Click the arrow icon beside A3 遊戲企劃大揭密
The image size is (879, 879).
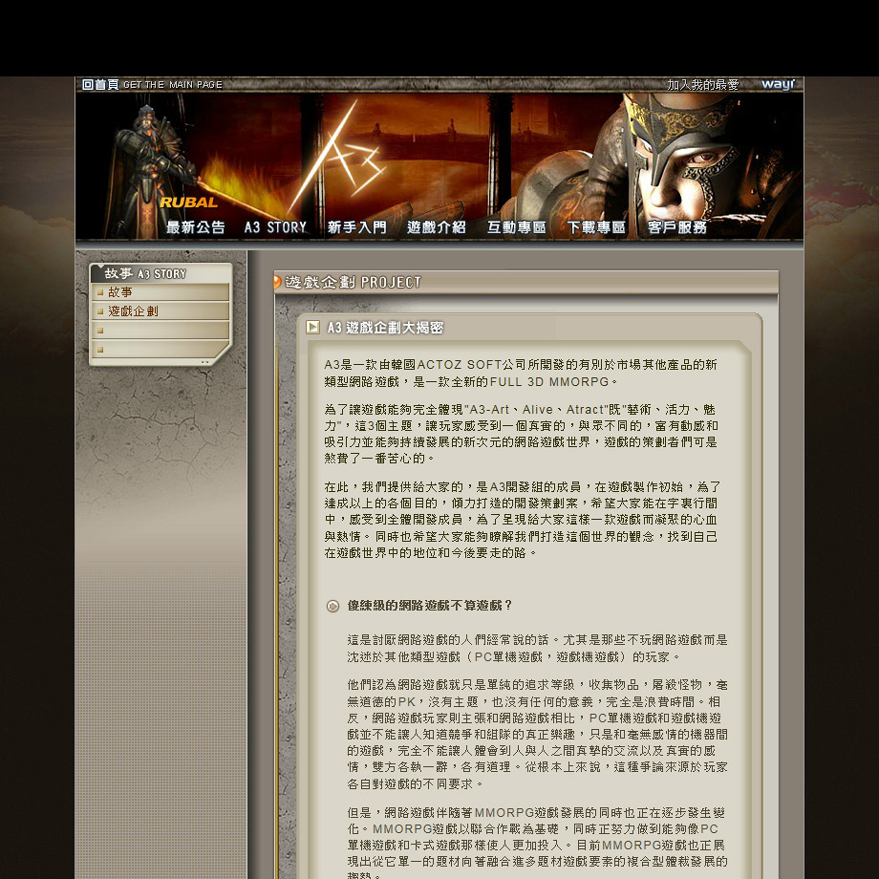tap(312, 327)
